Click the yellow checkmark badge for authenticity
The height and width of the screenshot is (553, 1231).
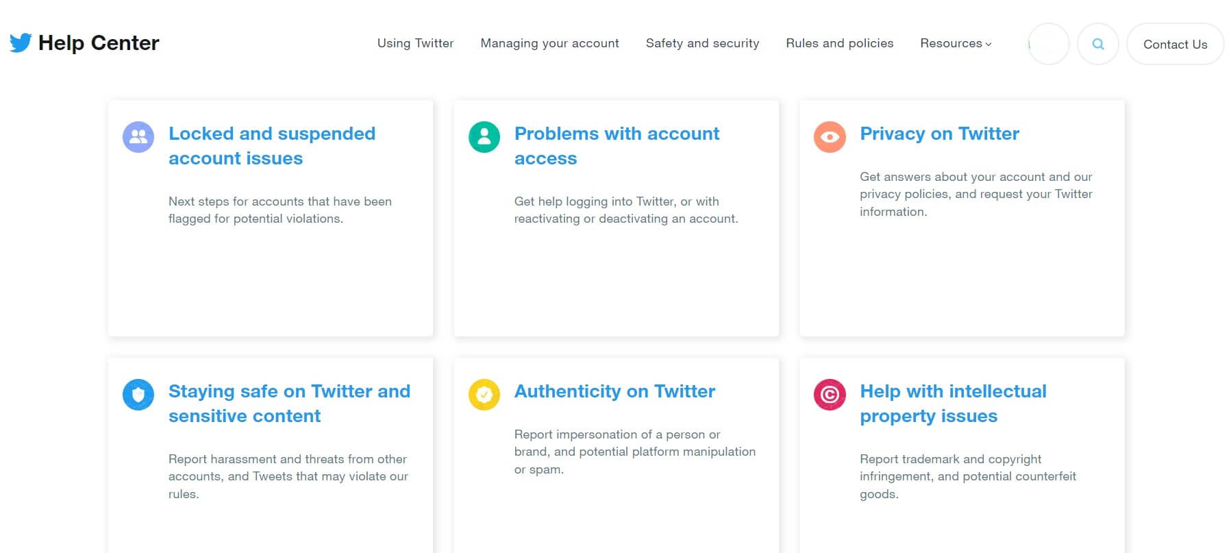(484, 395)
